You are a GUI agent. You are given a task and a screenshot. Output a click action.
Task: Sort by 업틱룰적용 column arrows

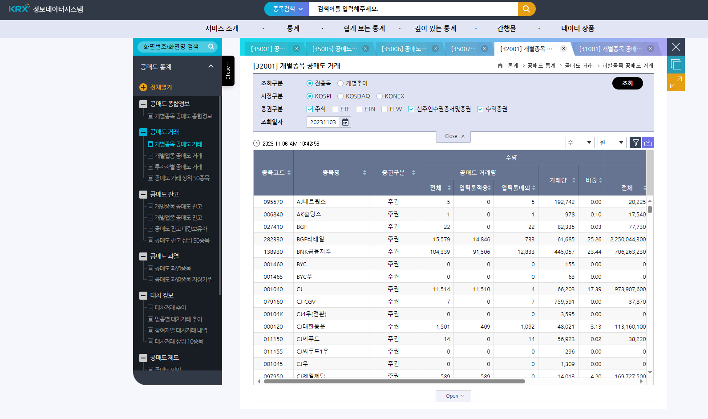[x=490, y=188]
